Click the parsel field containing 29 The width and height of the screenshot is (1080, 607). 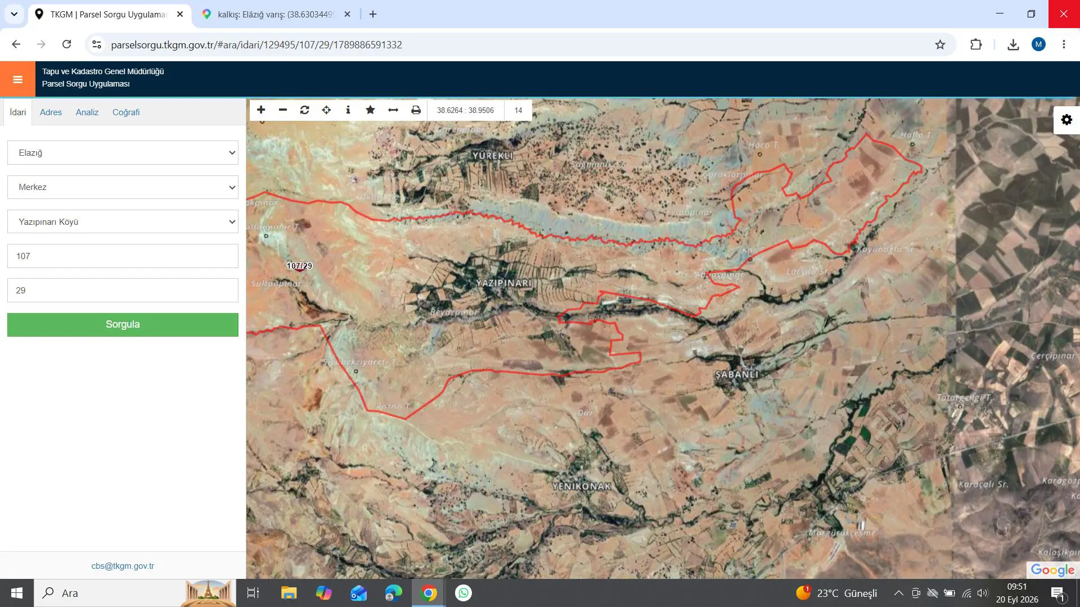(x=123, y=291)
